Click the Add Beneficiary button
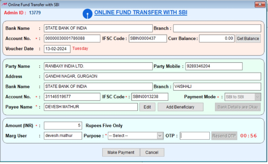Image resolution: width=268 pixels, height=164 pixels. (180, 107)
